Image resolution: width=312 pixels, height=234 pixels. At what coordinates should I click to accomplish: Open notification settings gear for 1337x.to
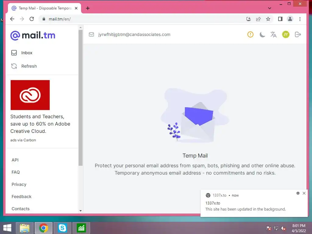tap(298, 193)
